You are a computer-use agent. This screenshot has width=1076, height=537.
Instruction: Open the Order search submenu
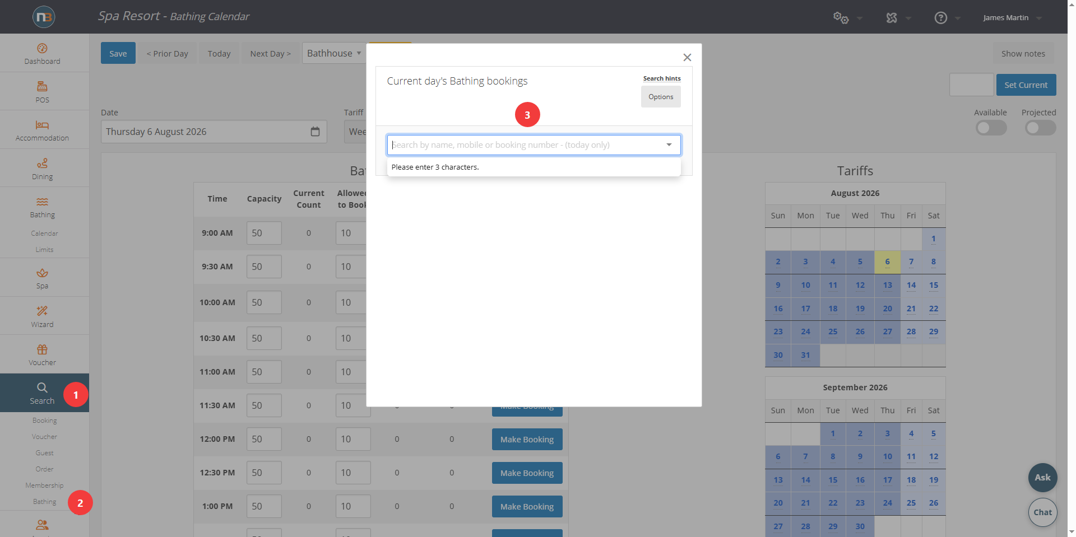[44, 469]
